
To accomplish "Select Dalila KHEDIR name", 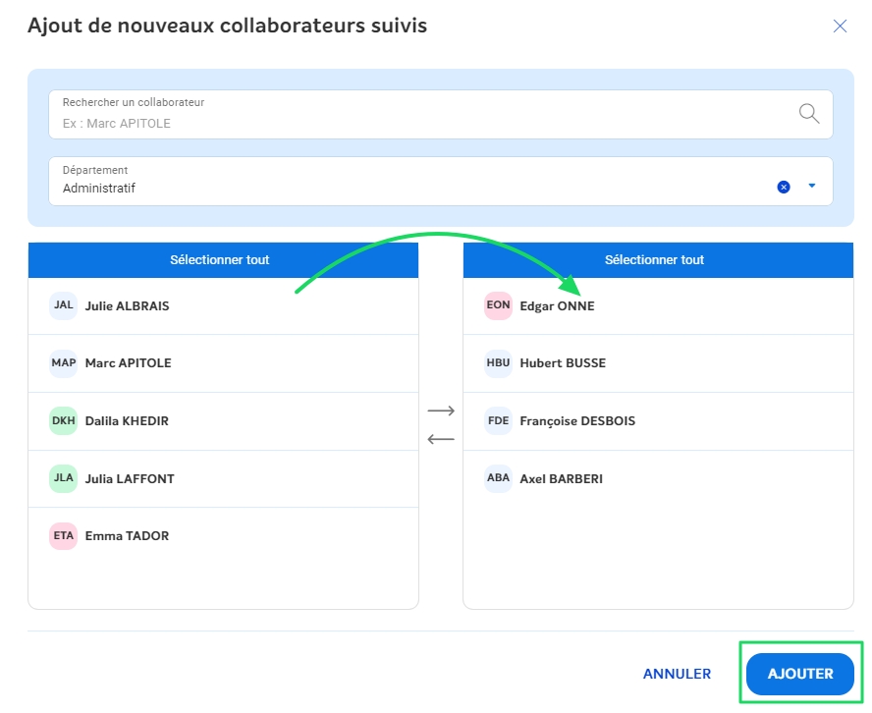I will pos(127,421).
